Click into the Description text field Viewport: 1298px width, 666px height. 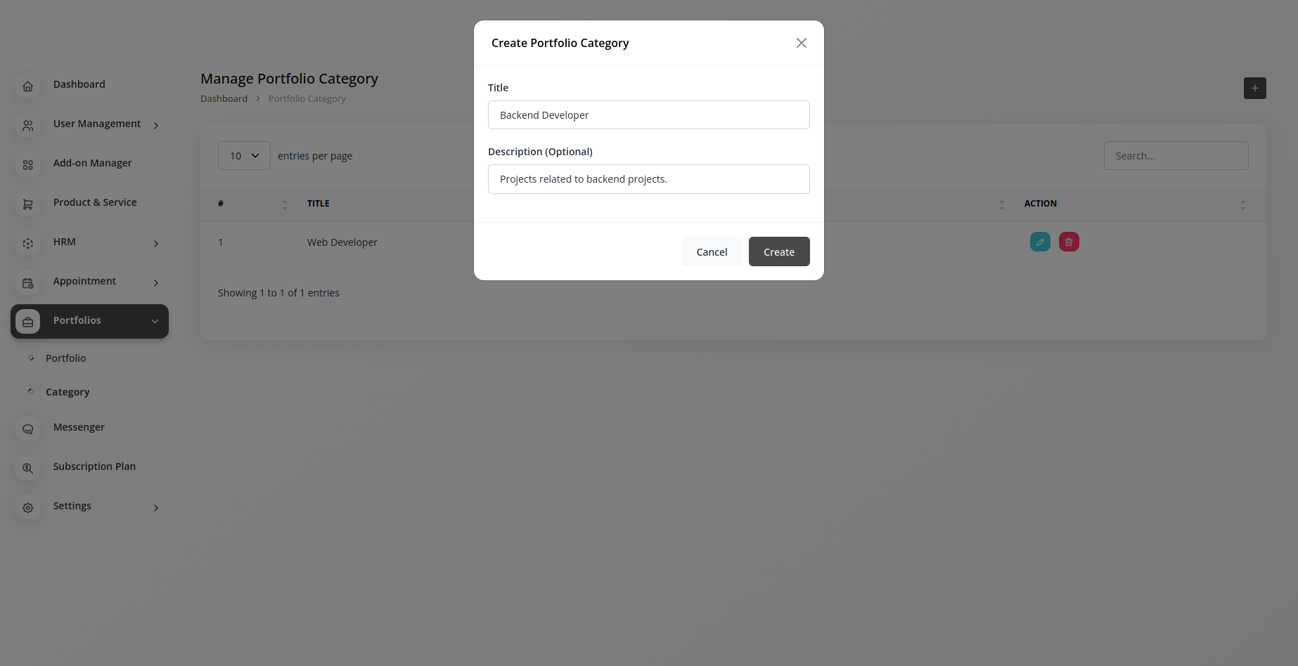coord(648,179)
